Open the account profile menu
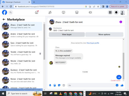 point(122,13)
